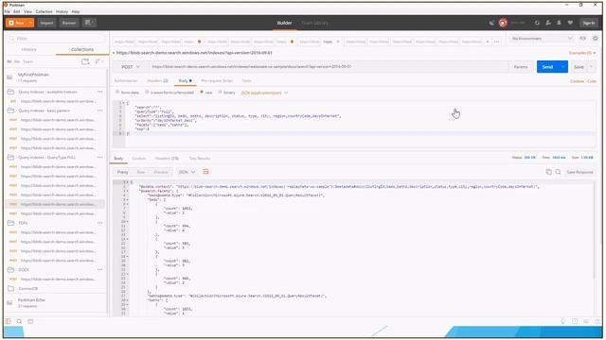The width and height of the screenshot is (606, 340).
Task: Open the Collection menu
Action: [44, 11]
